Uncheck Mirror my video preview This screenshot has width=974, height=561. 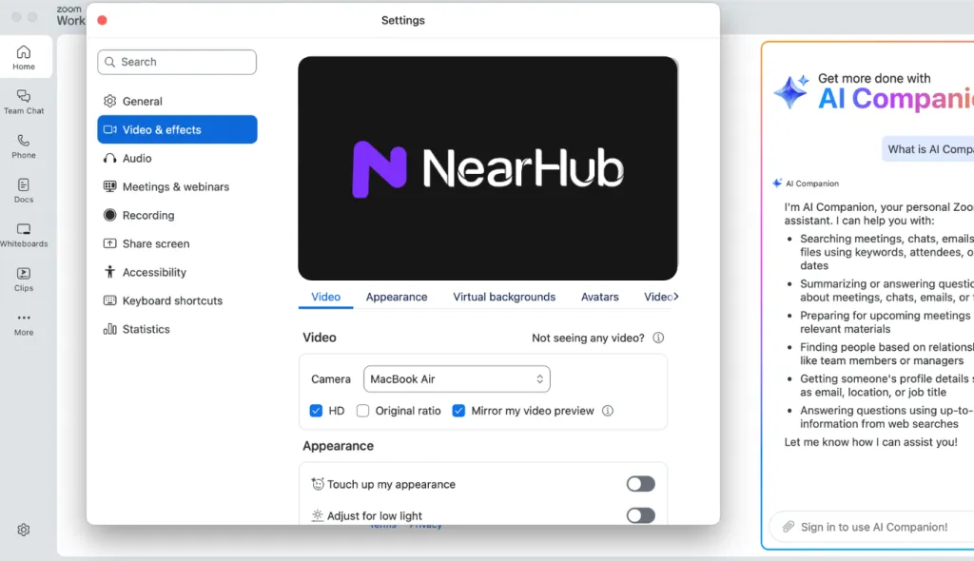coord(458,411)
